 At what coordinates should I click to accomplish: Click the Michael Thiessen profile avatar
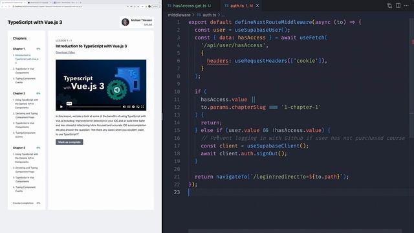[x=125, y=22]
